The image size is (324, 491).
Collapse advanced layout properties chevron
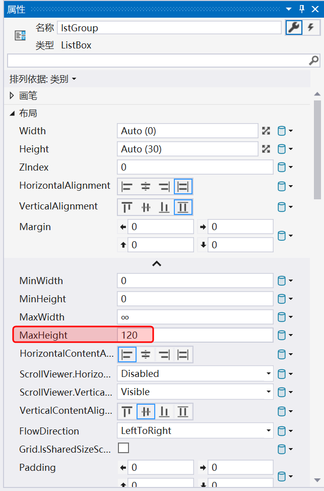pyautogui.click(x=157, y=263)
